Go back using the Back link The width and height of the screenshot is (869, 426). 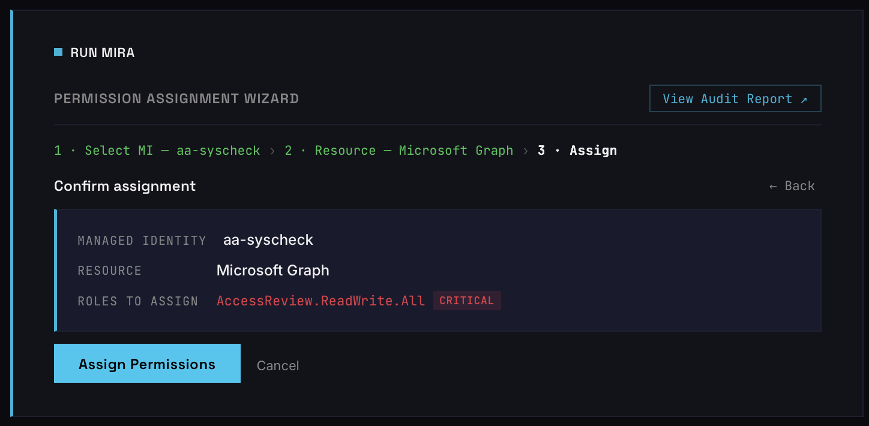(x=792, y=186)
